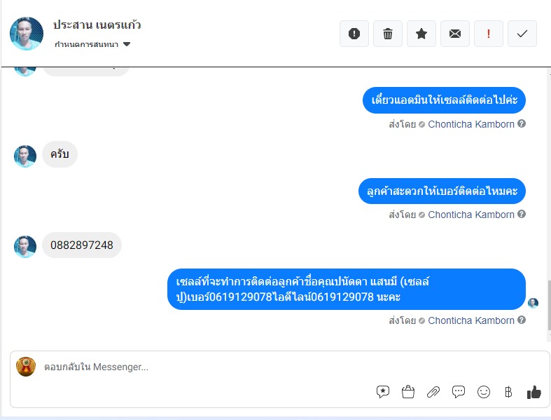Viewport: 551px width, 420px height.
Task: Star this conversation as follow-up
Action: coord(421,34)
